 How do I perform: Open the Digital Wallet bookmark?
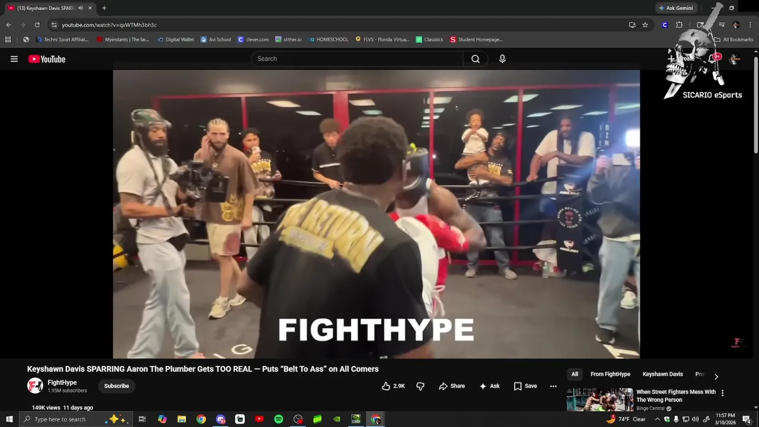tap(176, 40)
